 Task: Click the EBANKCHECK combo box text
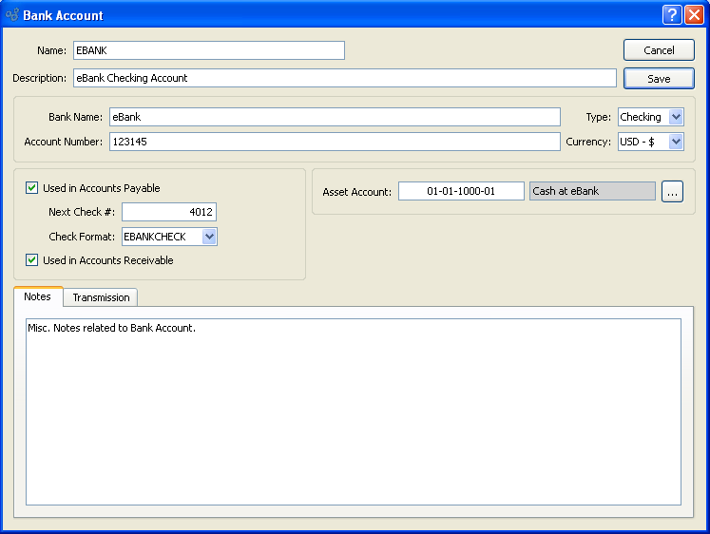click(155, 237)
